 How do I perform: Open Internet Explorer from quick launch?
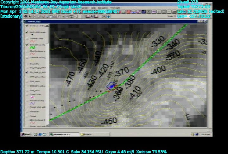coord(40,134)
